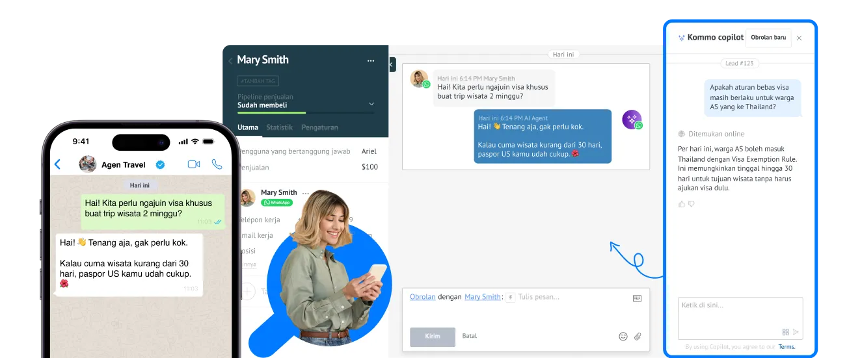Click the Hari ini date pill in the chat feed
The image size is (847, 358).
[x=563, y=55]
